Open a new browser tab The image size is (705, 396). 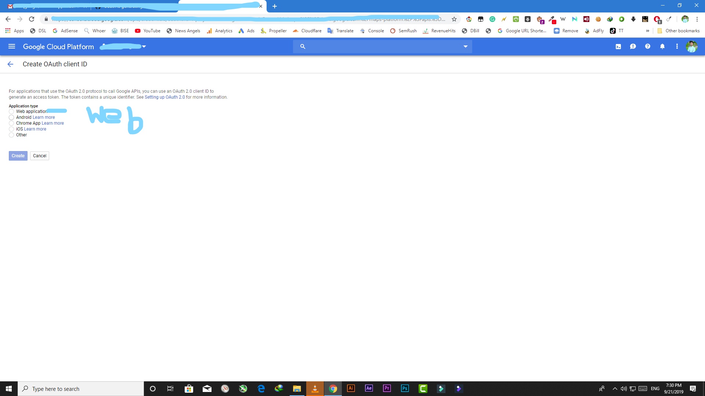[x=275, y=6]
